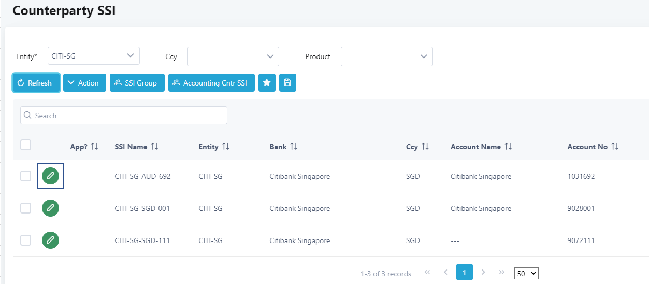Click the Refresh button
This screenshot has height=284, width=649.
click(x=36, y=83)
